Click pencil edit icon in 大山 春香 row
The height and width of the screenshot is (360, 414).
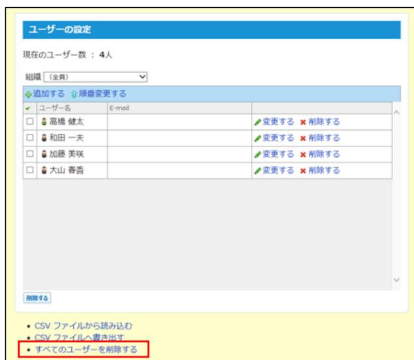pos(257,171)
